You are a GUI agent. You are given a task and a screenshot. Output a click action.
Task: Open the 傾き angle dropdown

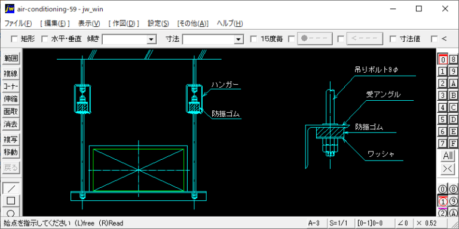click(151, 39)
